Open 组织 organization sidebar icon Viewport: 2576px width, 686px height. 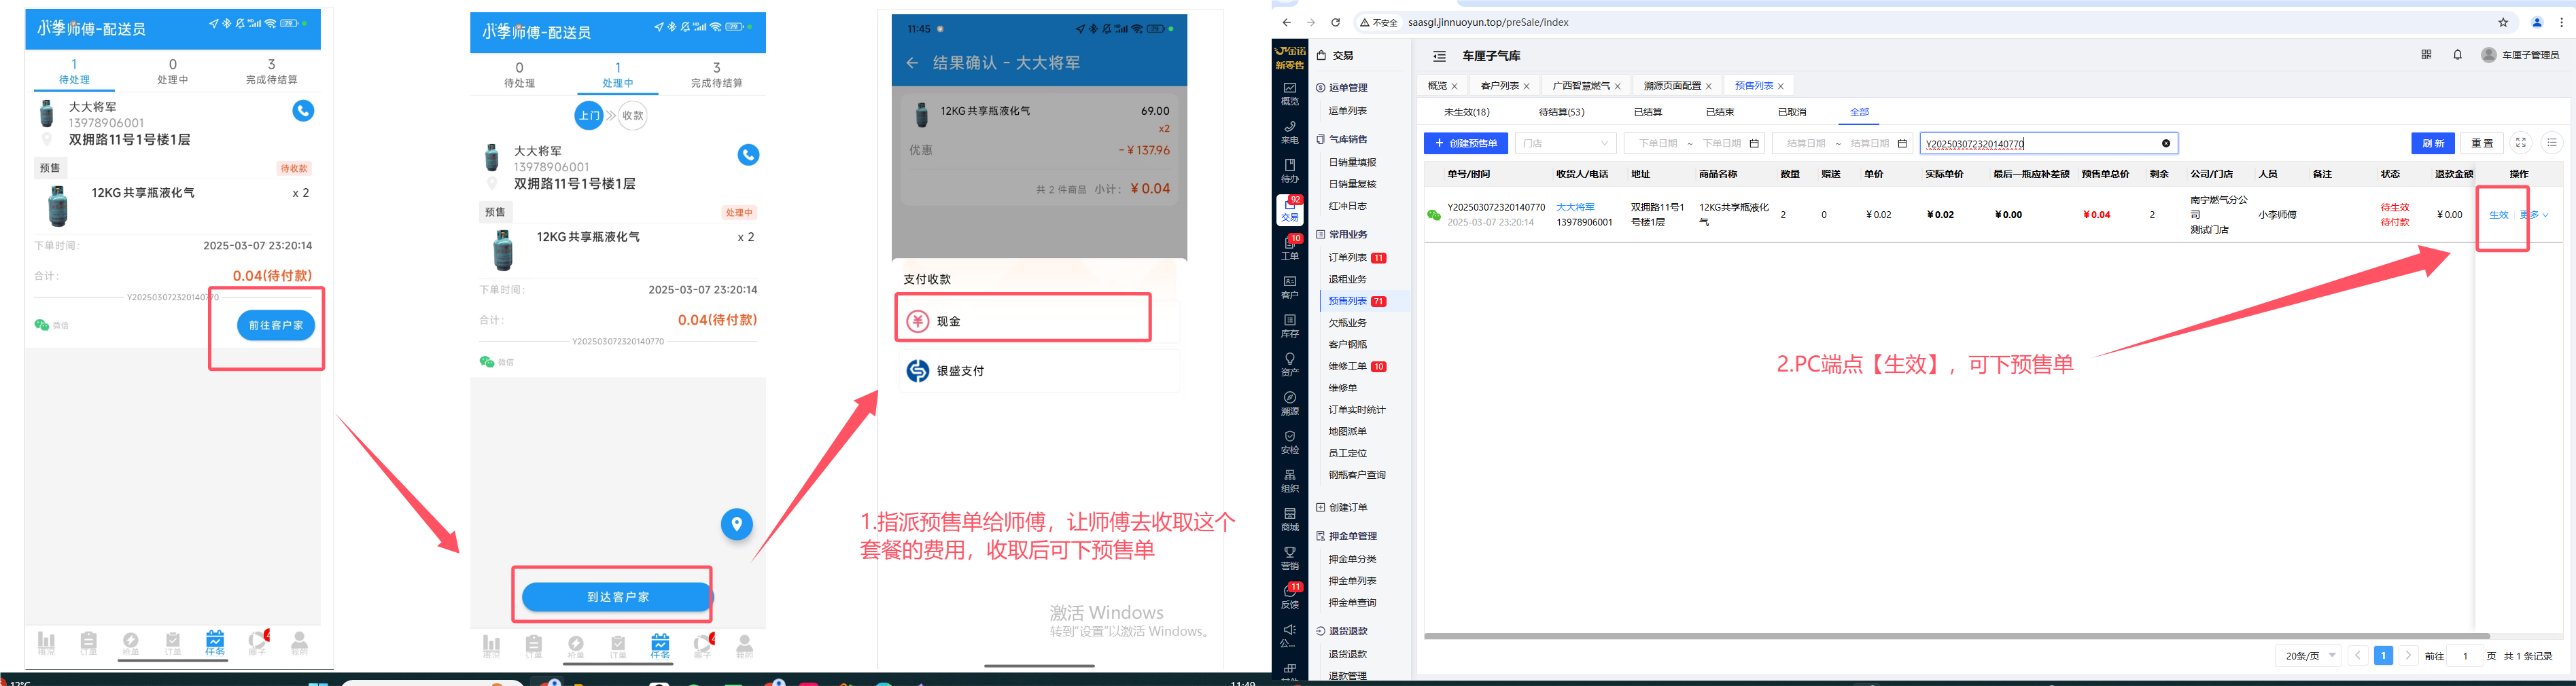1290,481
